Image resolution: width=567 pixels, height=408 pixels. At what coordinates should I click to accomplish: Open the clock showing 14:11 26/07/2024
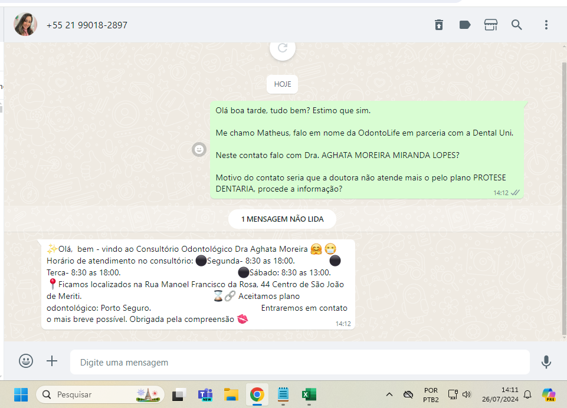pos(500,394)
